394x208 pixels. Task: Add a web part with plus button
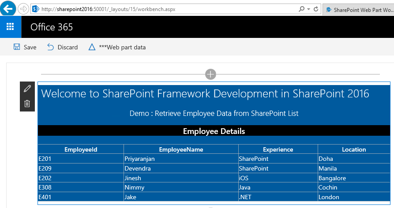tap(210, 74)
